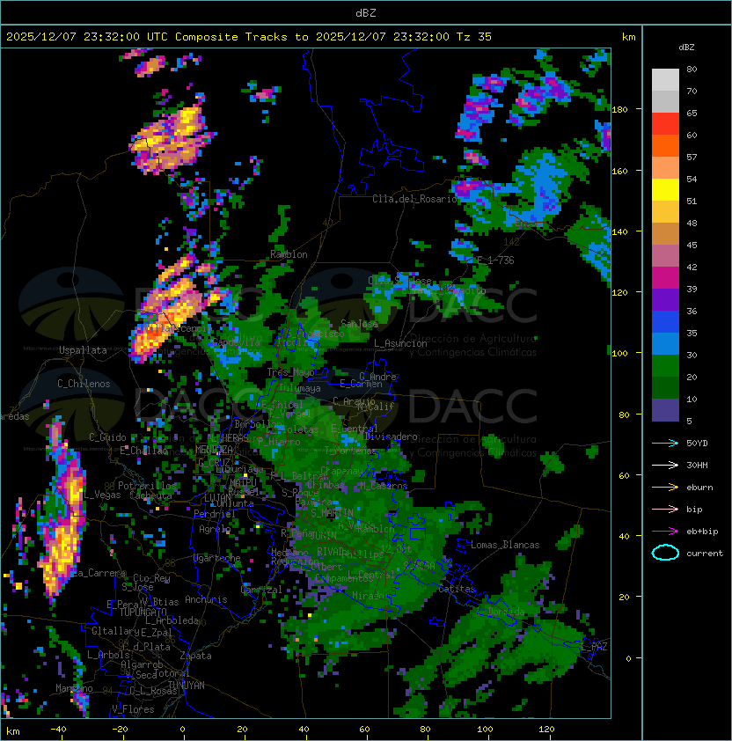
Task: Click the 'Potrerillos' map label
Action: (147, 486)
